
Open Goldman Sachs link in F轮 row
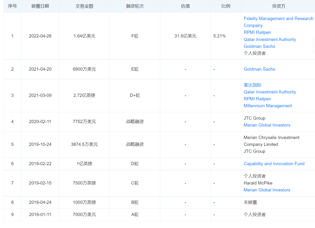259,46
